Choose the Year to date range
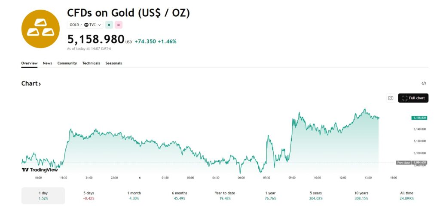 click(x=225, y=196)
